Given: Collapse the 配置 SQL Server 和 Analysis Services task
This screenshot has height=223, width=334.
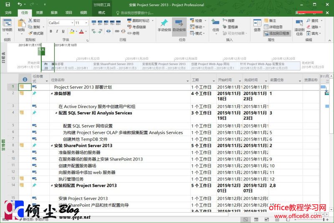Looking at the screenshot, I should (56, 113).
